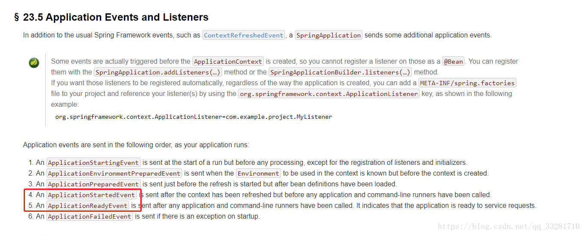Image resolution: width=585 pixels, height=235 pixels.
Task: Click the Environment code label
Action: click(x=258, y=173)
